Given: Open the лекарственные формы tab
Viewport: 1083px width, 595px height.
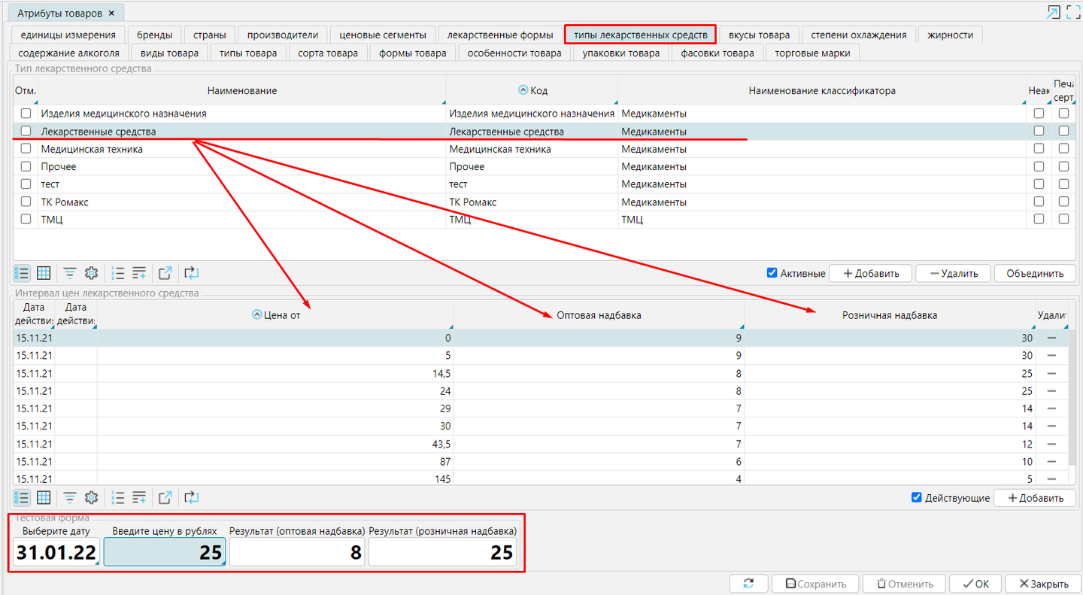Looking at the screenshot, I should tap(499, 35).
